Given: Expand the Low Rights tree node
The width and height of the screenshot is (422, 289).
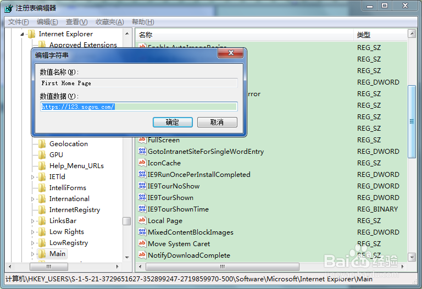Looking at the screenshot, I should (x=32, y=232).
